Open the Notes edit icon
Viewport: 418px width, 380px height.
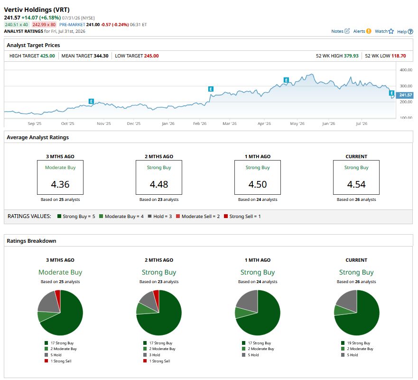pyautogui.click(x=347, y=31)
